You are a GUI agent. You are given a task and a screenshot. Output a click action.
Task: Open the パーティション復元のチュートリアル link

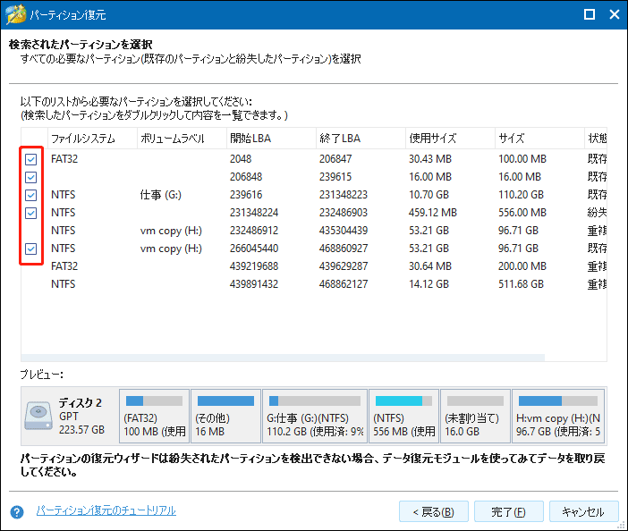(x=106, y=510)
